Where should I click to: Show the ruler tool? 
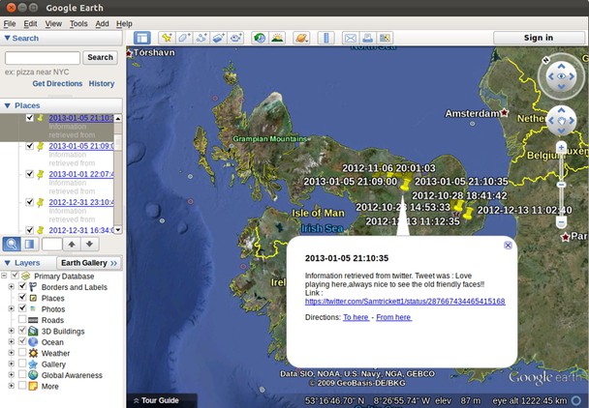(325, 38)
